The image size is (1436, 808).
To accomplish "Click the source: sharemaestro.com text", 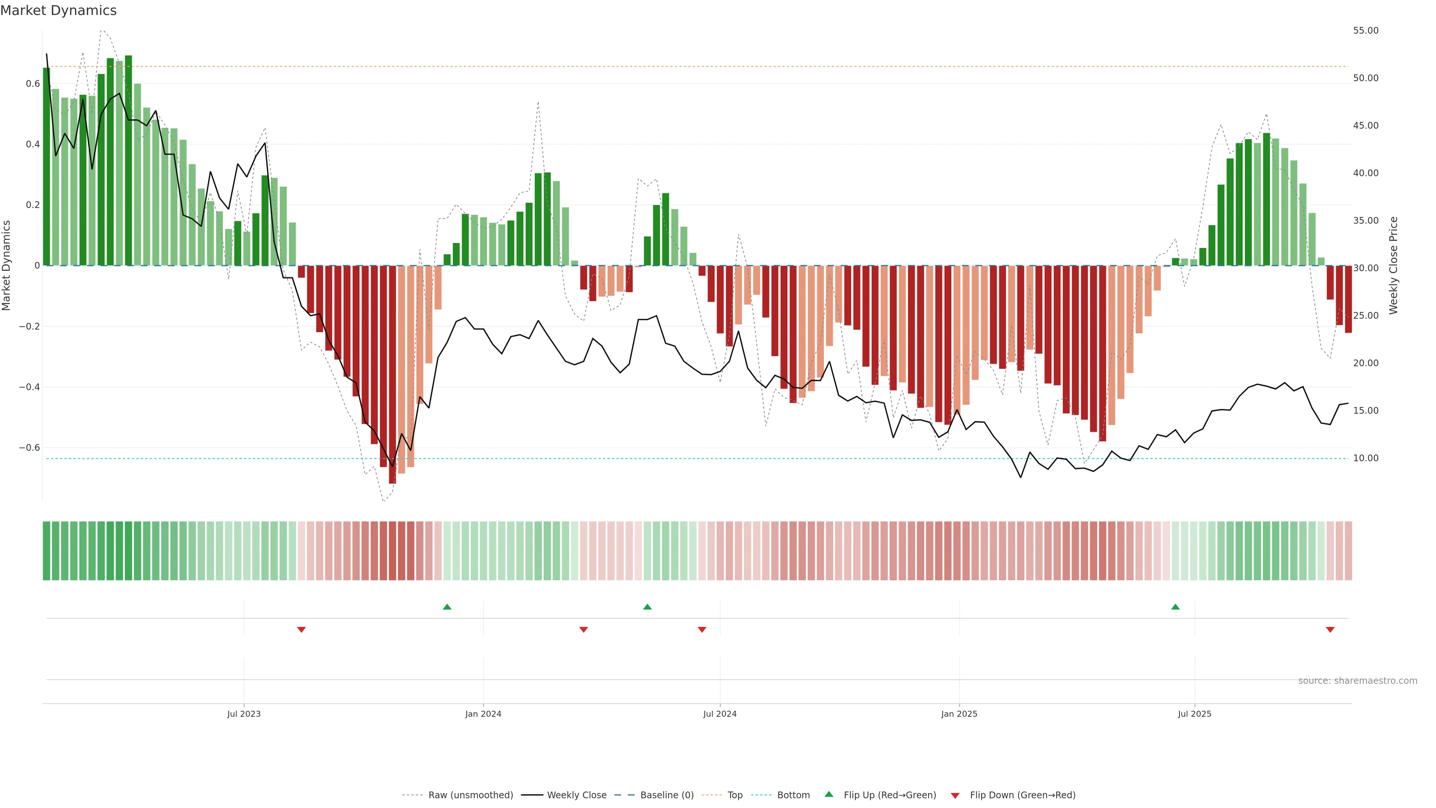I will tap(1357, 681).
